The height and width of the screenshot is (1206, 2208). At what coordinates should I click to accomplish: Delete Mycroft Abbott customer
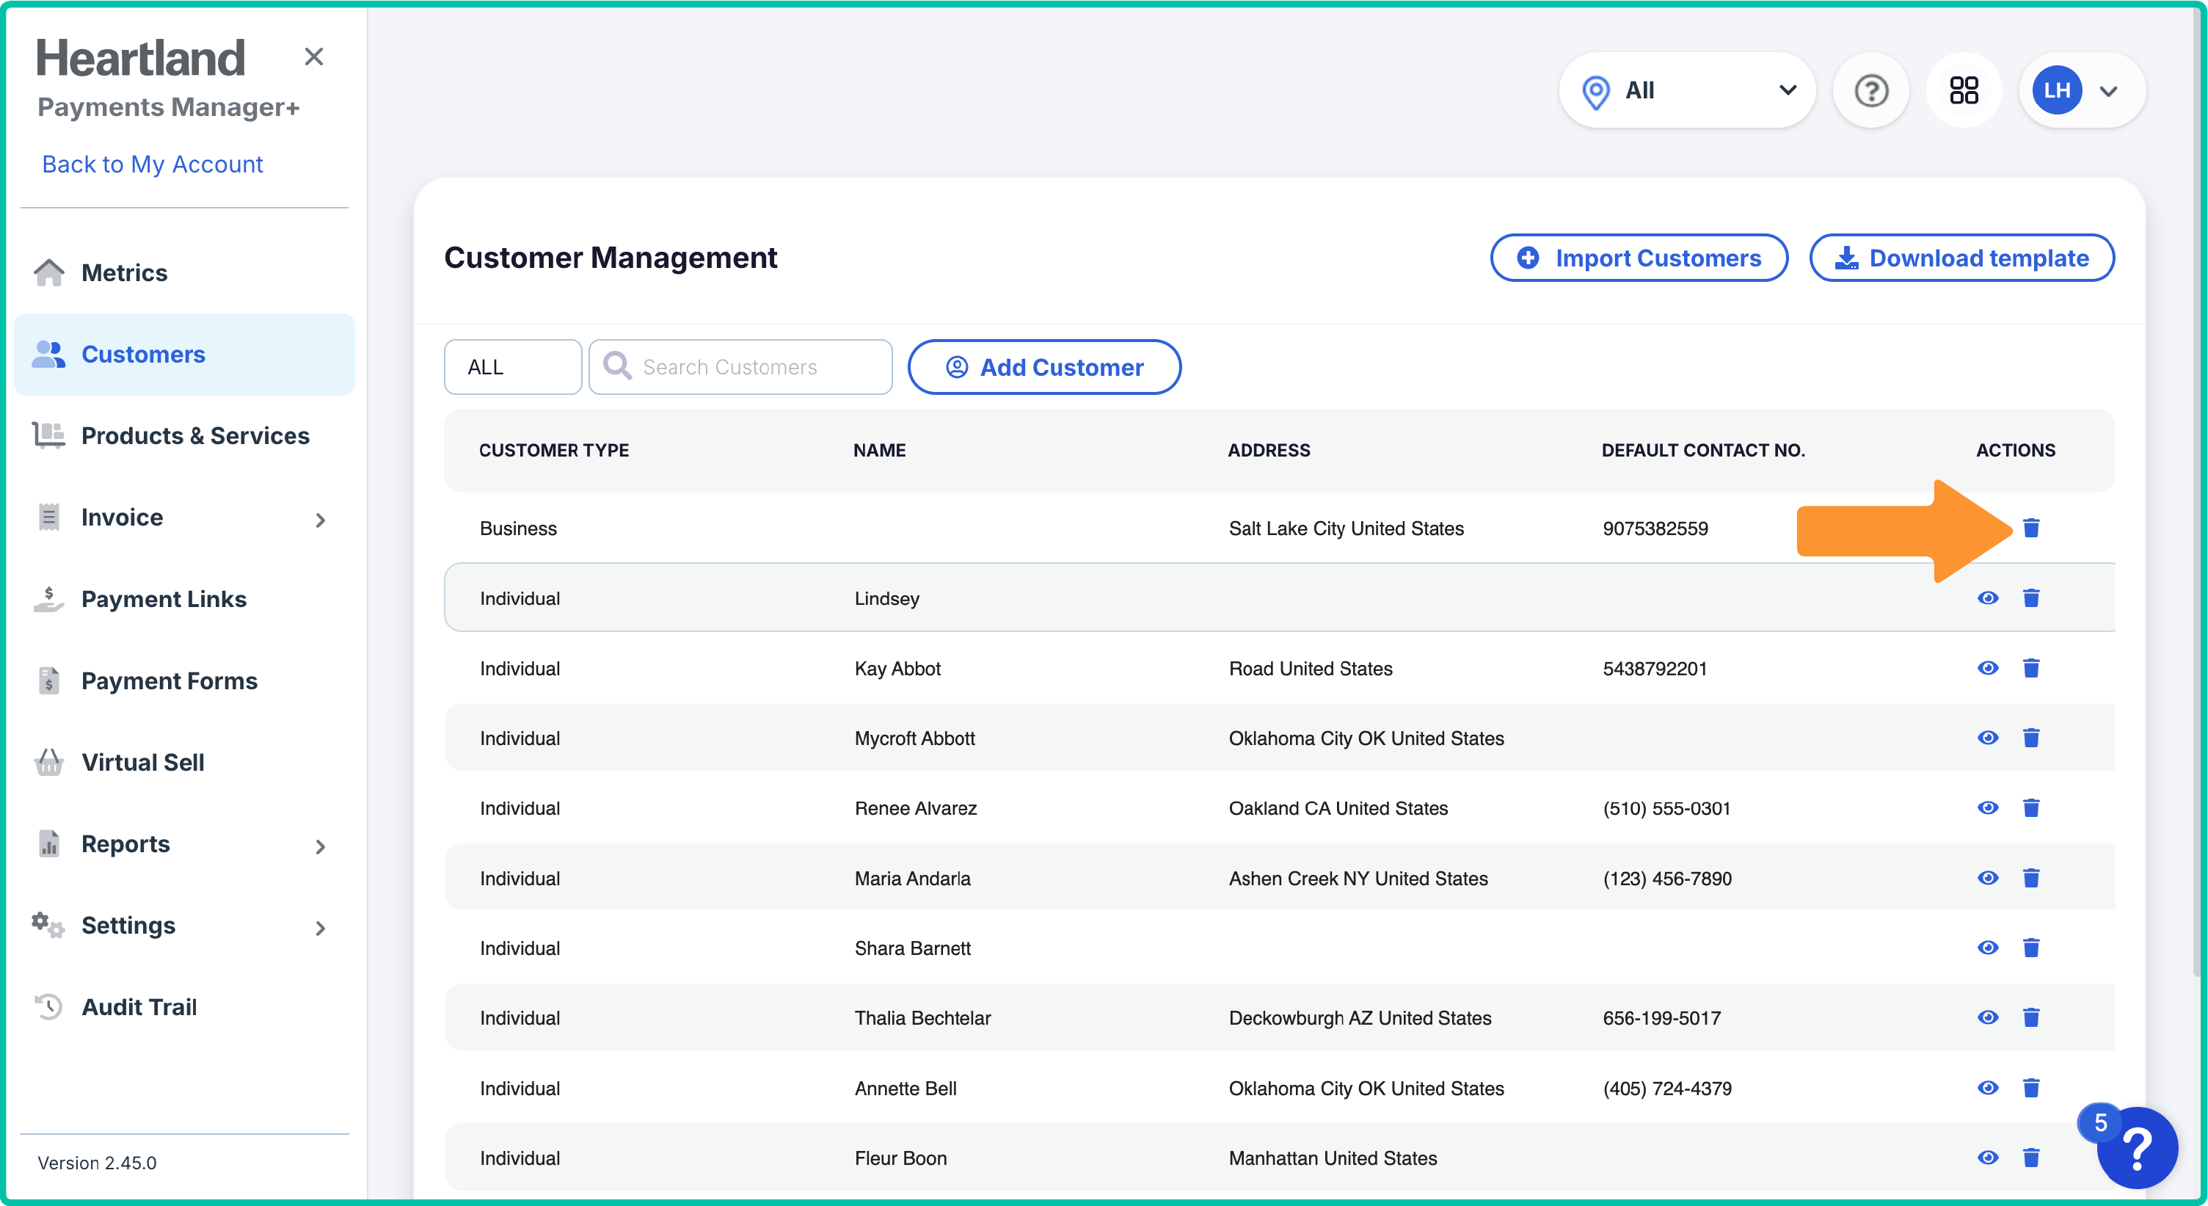[x=2030, y=738]
